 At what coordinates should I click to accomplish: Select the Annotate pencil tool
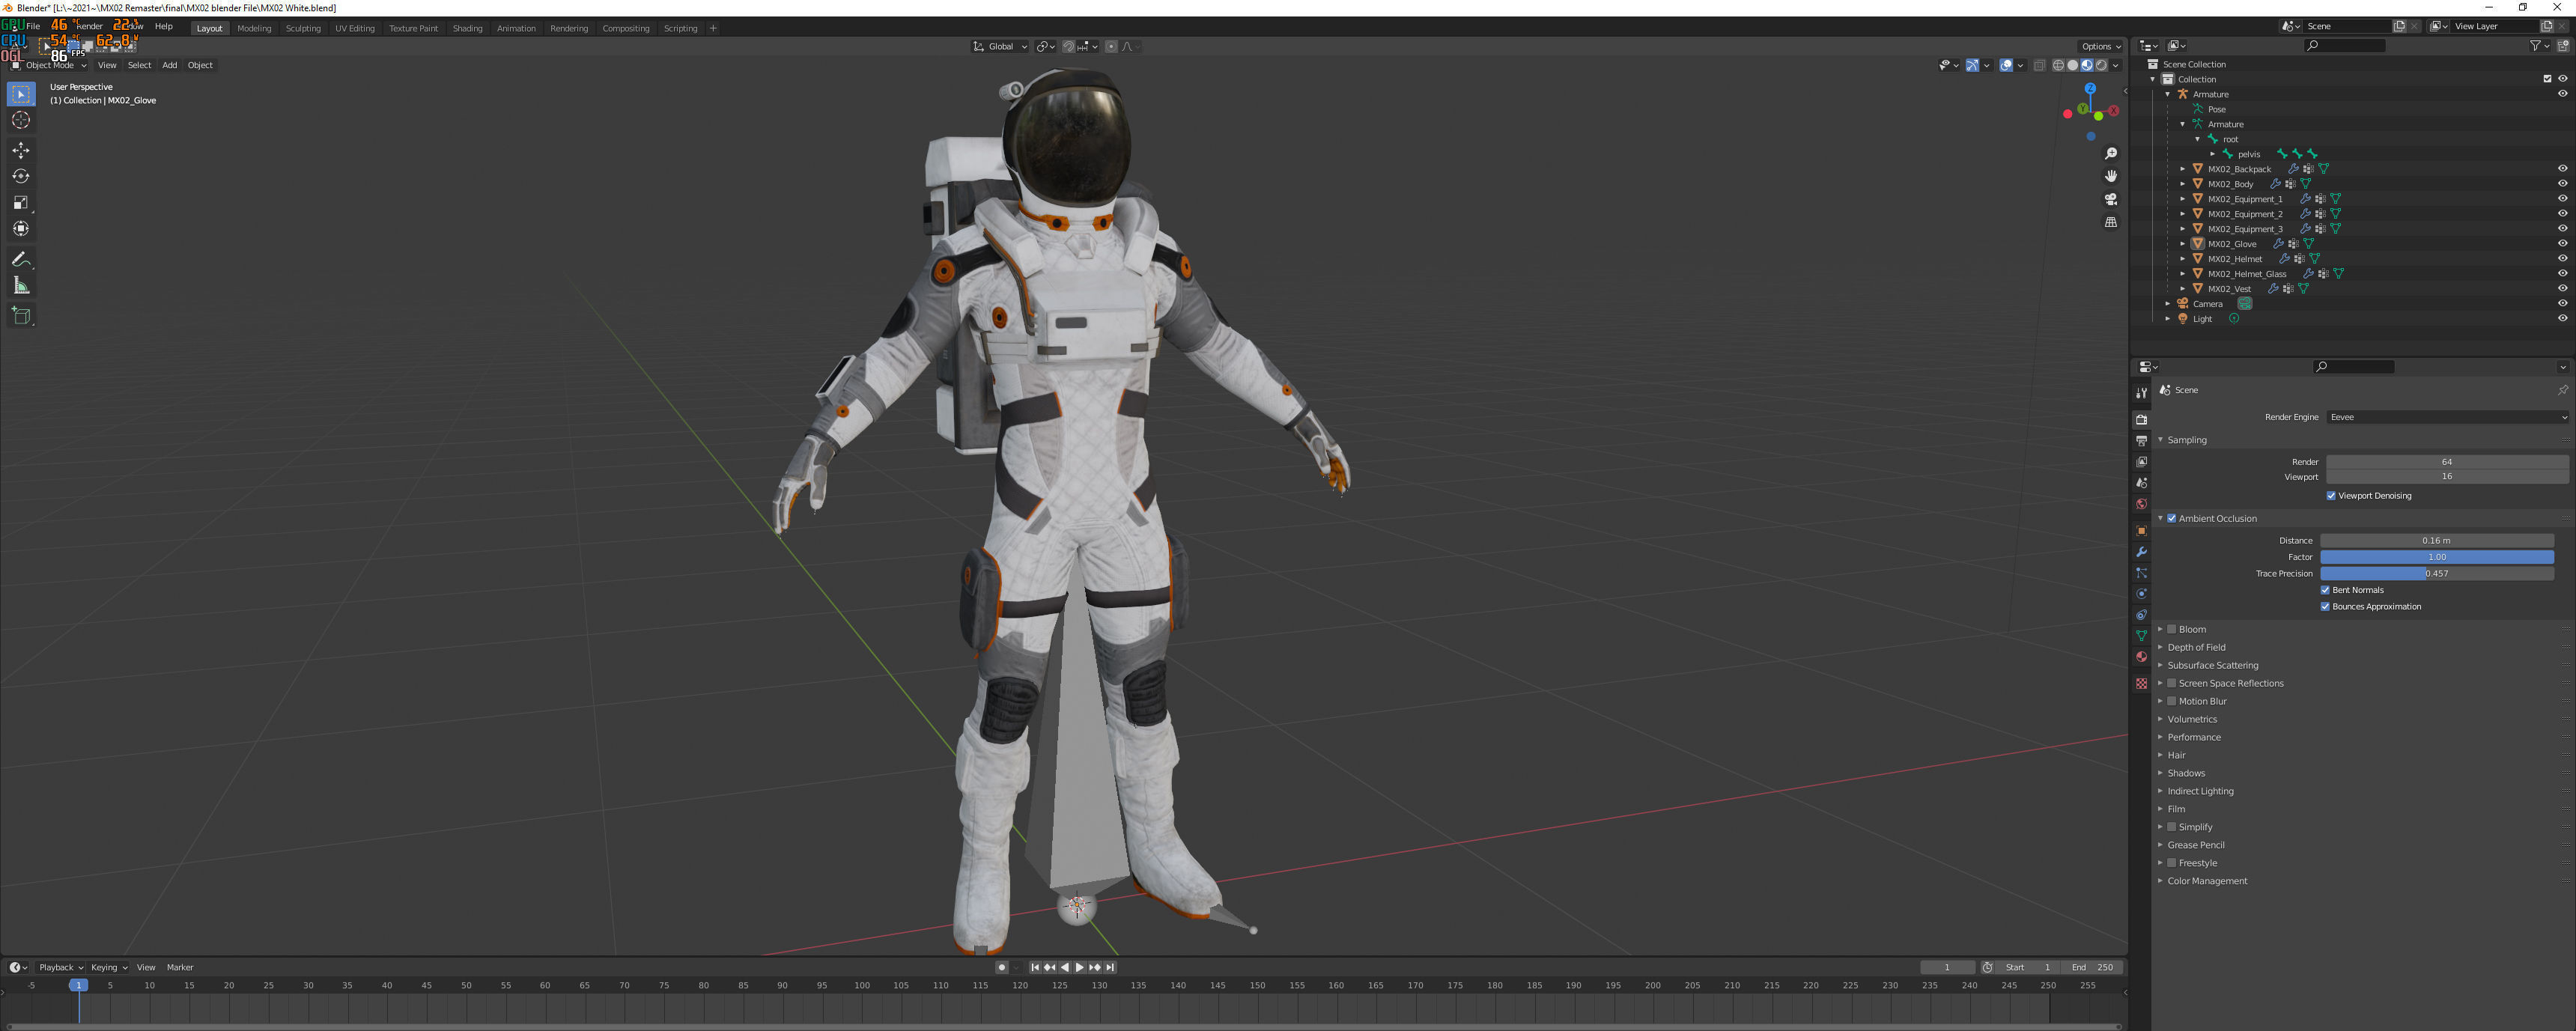pyautogui.click(x=21, y=259)
